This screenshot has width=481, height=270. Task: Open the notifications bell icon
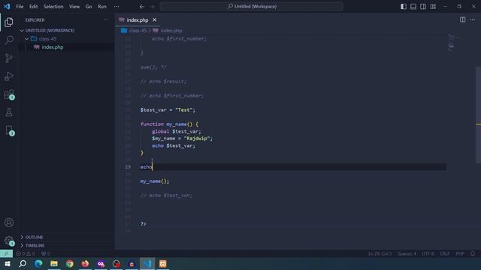coord(473,253)
